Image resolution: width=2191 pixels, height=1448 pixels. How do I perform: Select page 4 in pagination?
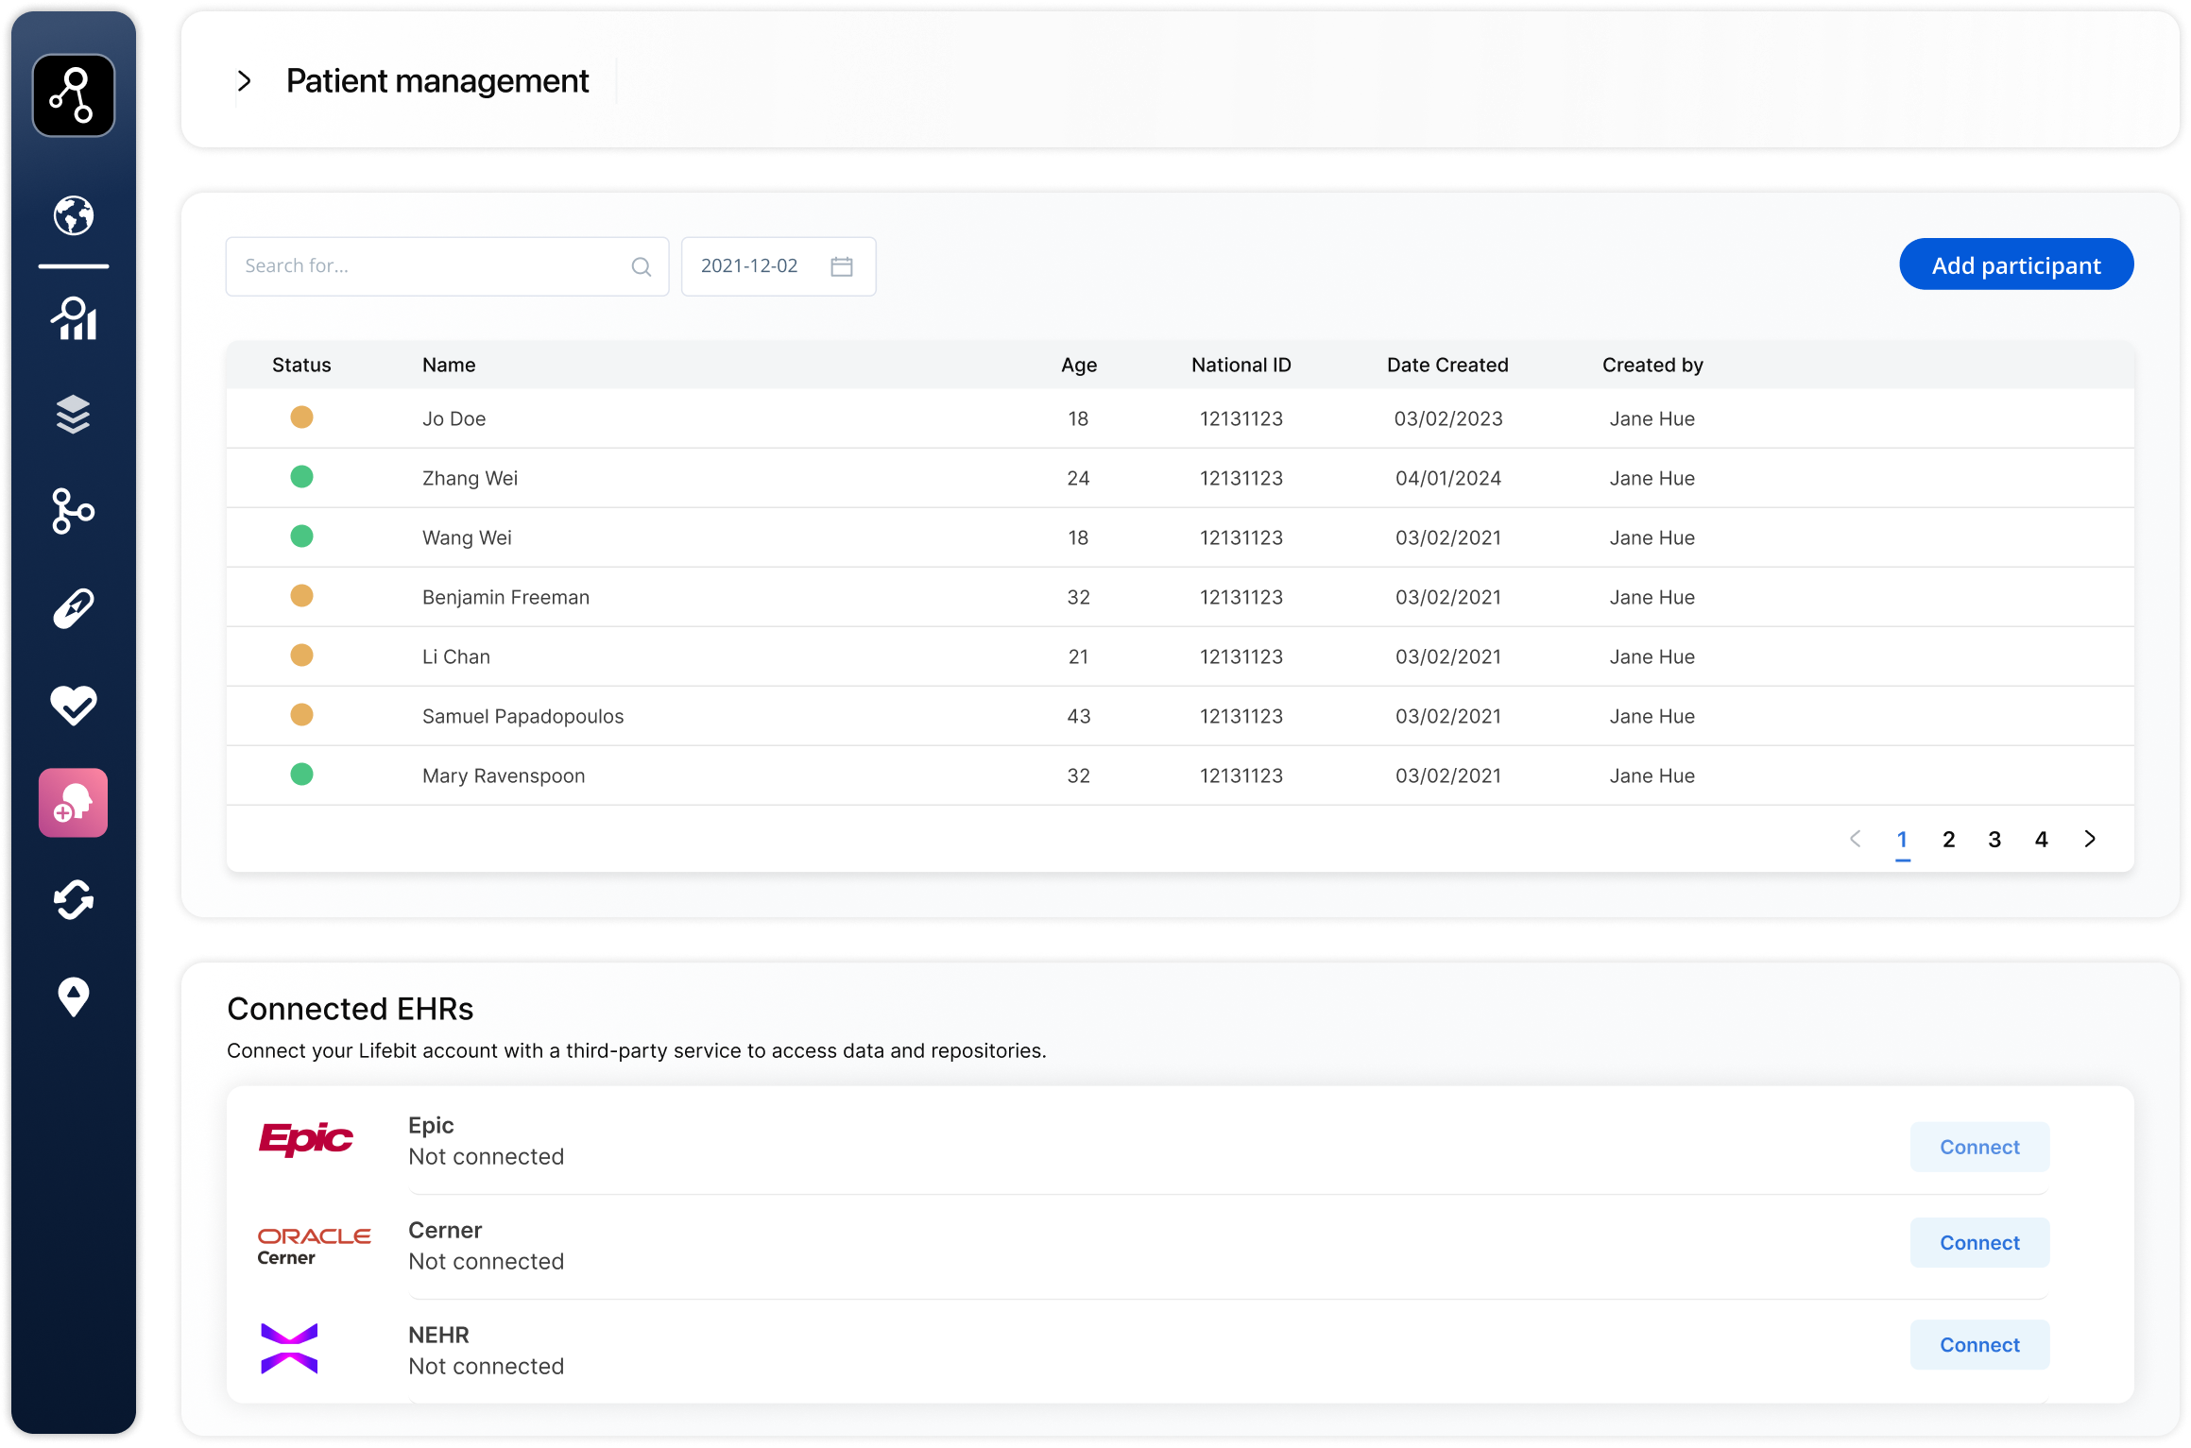(2041, 840)
